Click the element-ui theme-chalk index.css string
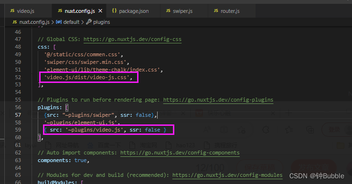 point(102,70)
